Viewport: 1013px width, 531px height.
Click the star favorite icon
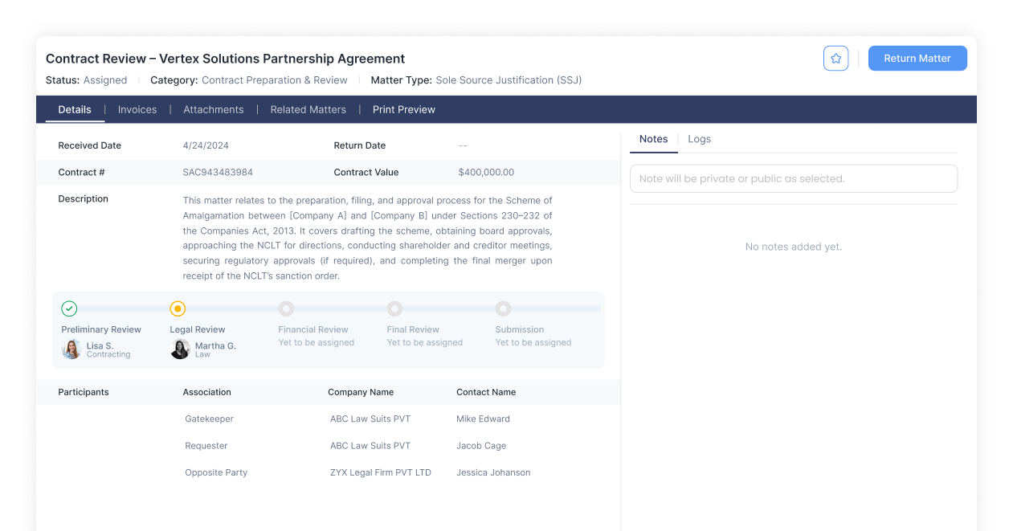point(835,59)
